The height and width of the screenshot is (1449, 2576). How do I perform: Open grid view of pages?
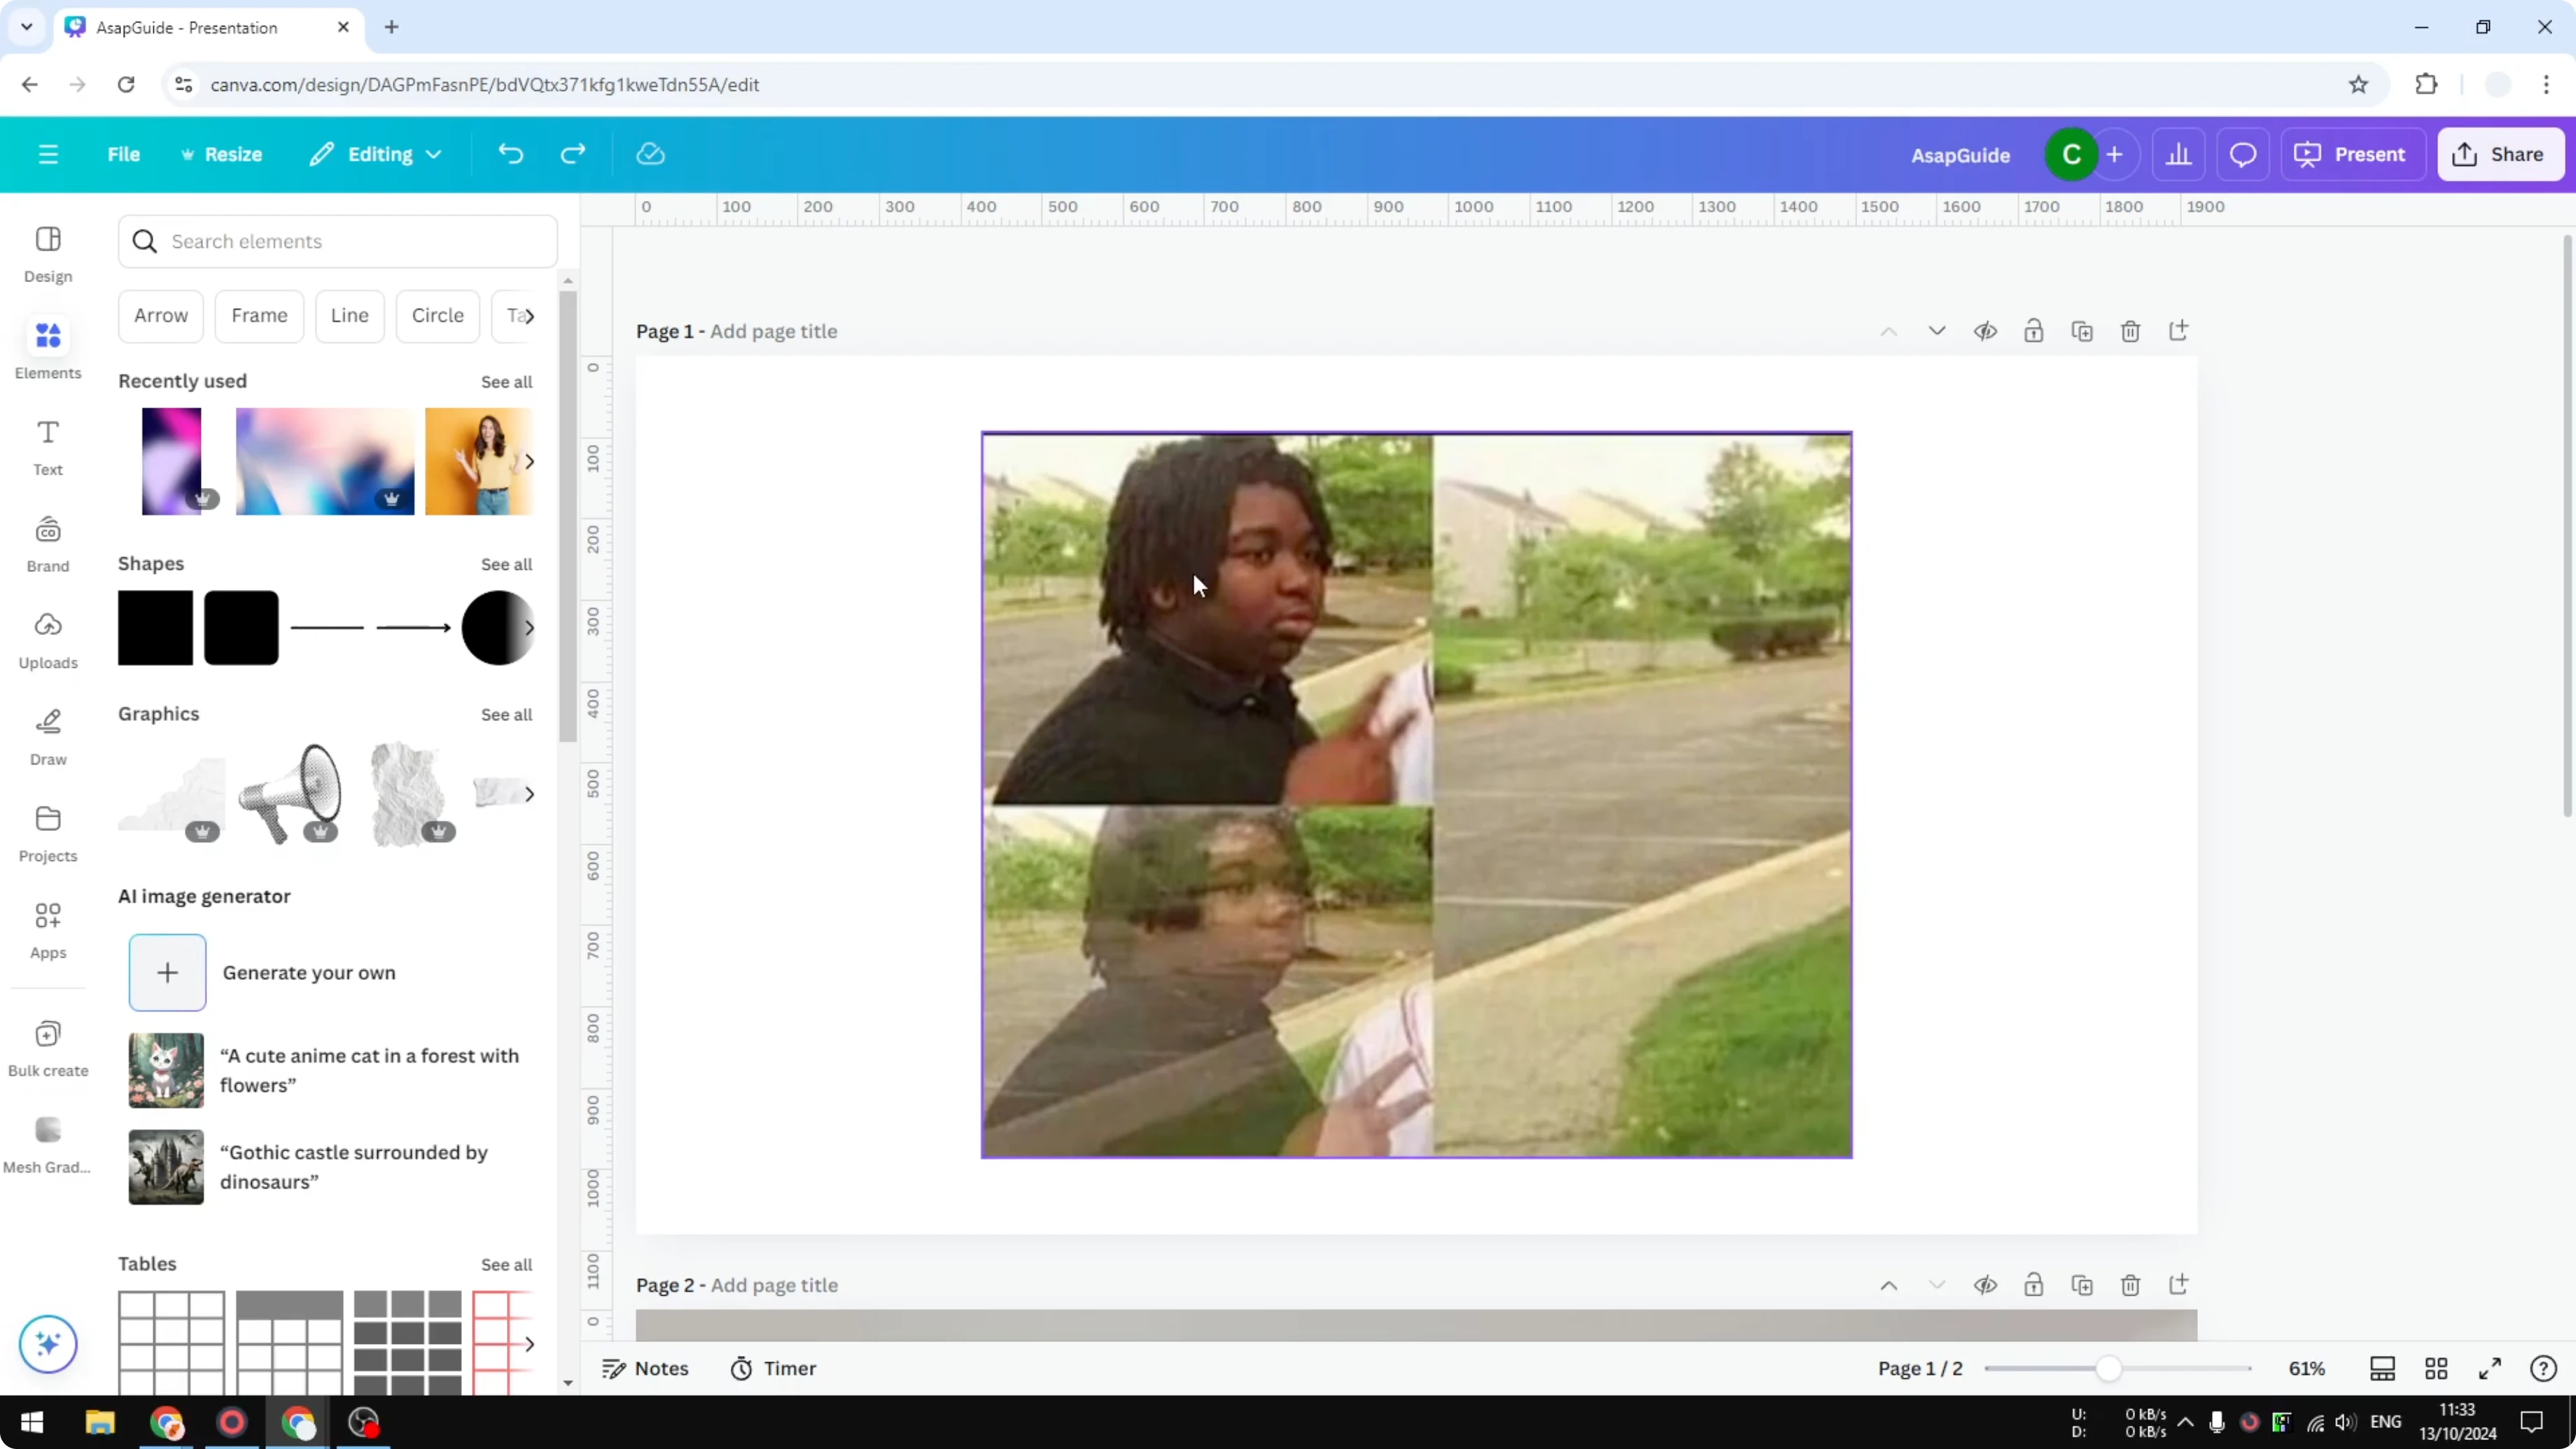(2436, 1368)
